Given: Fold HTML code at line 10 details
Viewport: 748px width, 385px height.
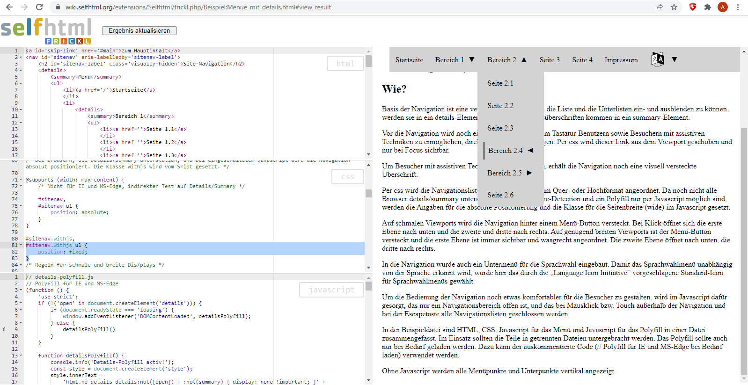Looking at the screenshot, I should point(21,109).
